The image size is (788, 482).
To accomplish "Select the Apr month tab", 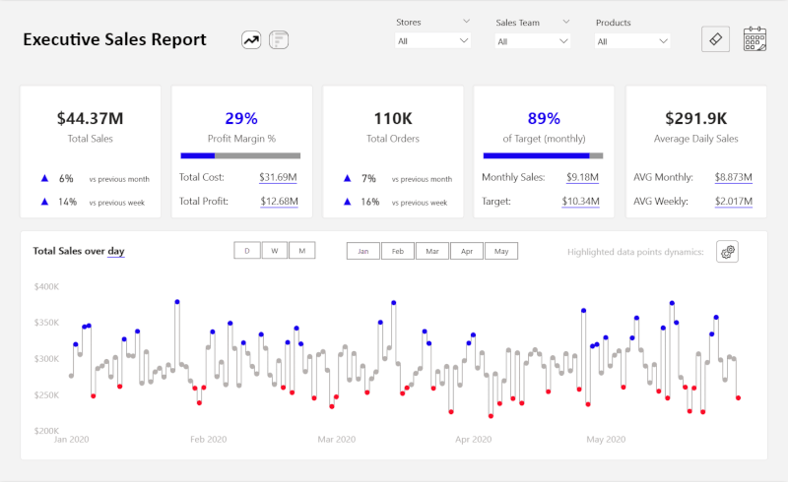I will point(467,251).
